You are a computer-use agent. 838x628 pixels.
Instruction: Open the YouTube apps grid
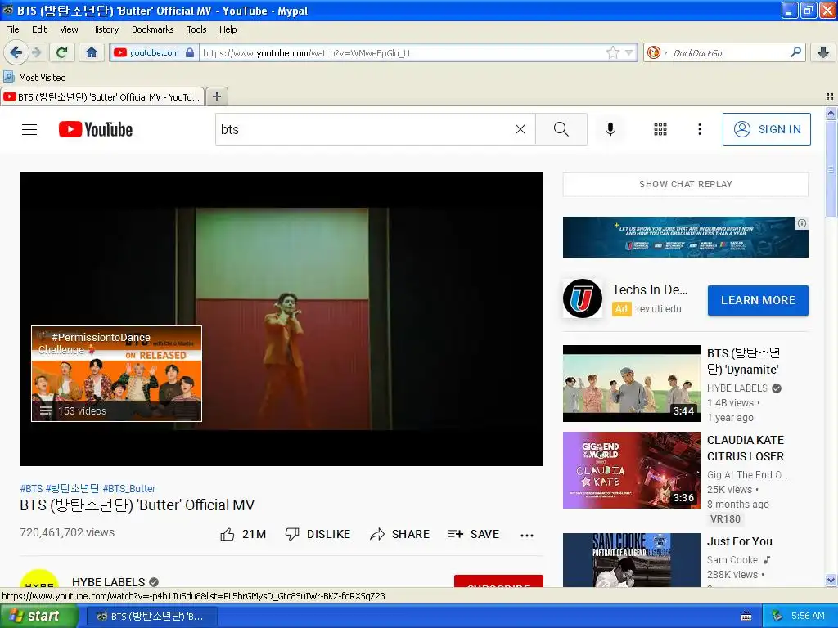(660, 129)
